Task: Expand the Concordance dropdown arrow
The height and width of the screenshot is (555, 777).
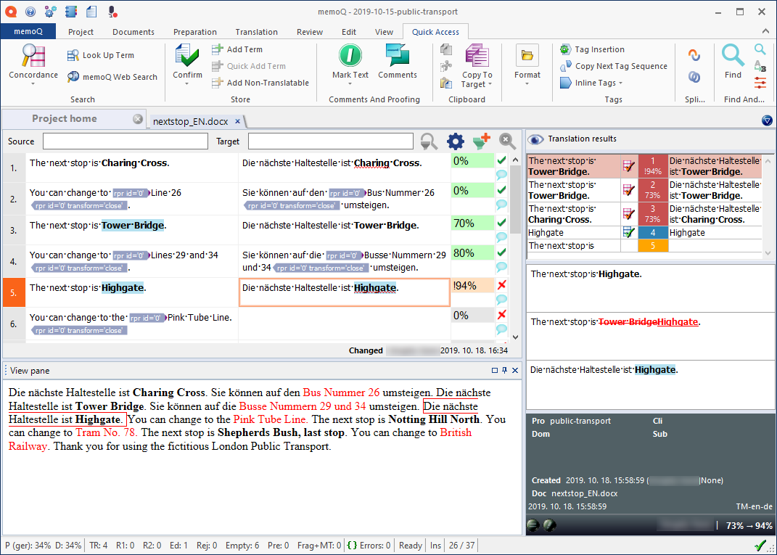Action: tap(33, 84)
